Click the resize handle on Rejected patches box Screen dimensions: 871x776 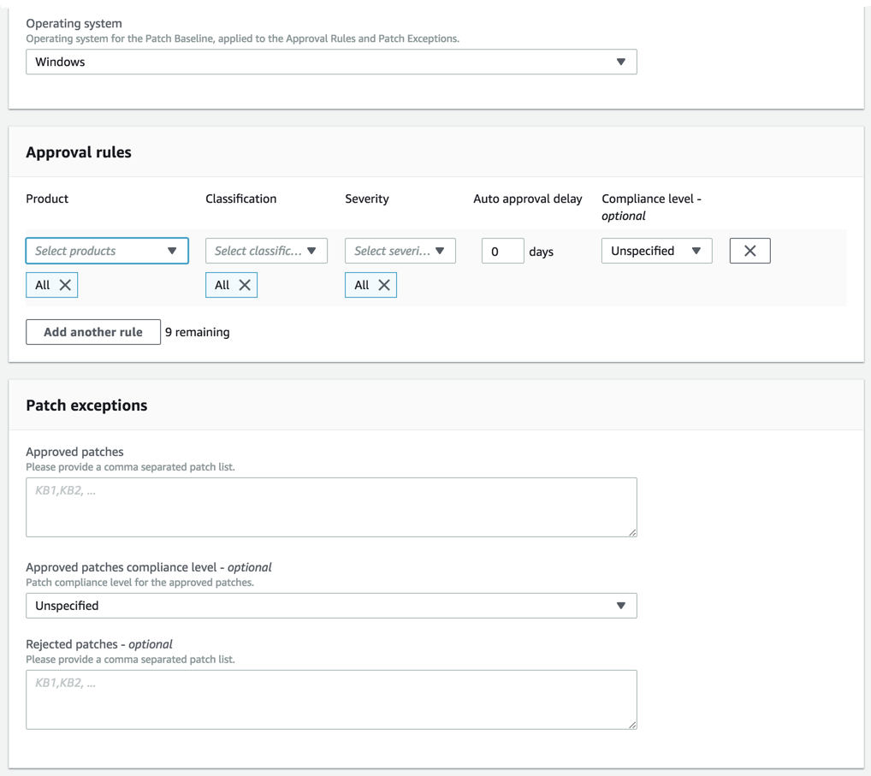pyautogui.click(x=633, y=726)
